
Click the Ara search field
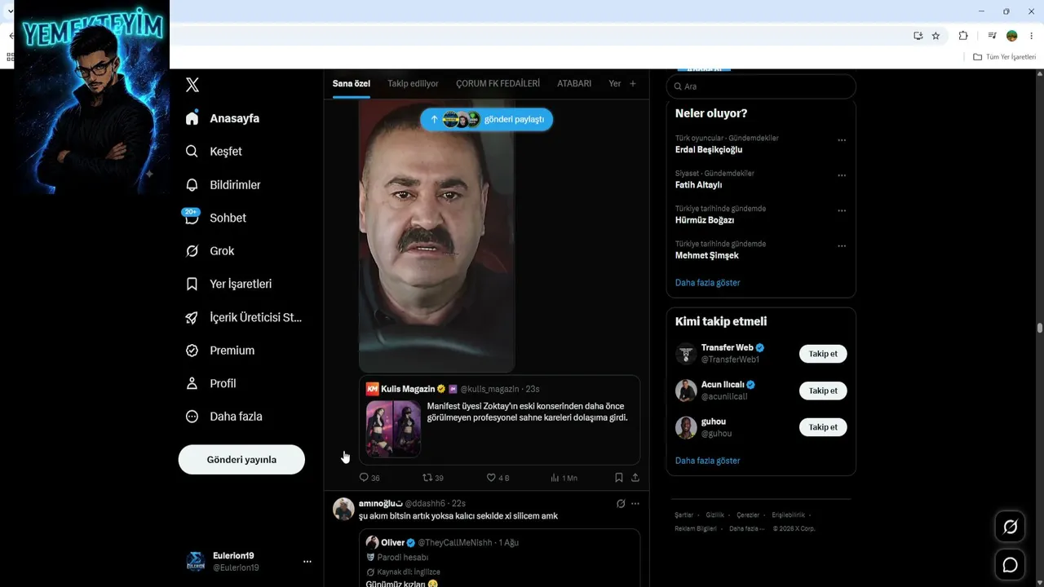761,86
